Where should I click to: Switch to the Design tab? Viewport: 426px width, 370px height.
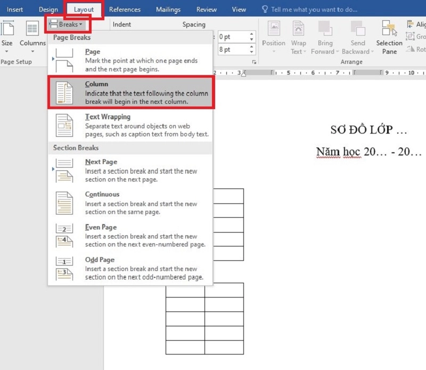pyautogui.click(x=48, y=10)
